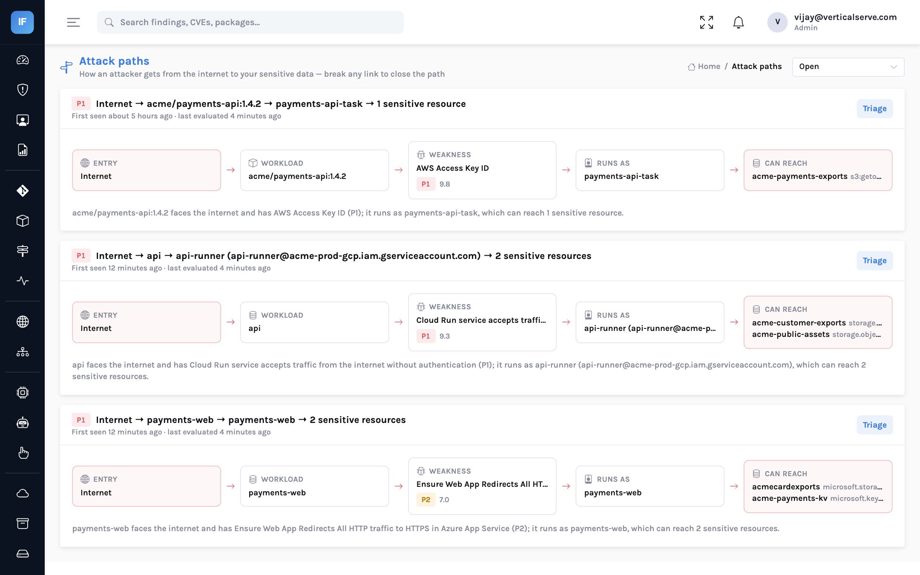Viewport: 920px width, 575px height.
Task: Select workload acme/payments-api:1.4.2 card
Action: tap(314, 170)
